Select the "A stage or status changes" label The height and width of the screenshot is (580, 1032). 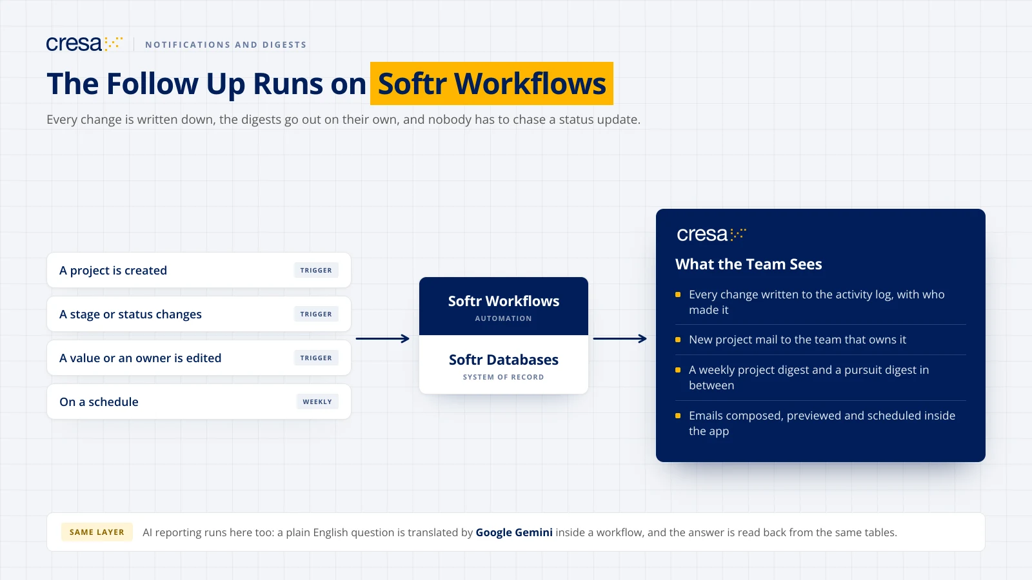click(130, 314)
